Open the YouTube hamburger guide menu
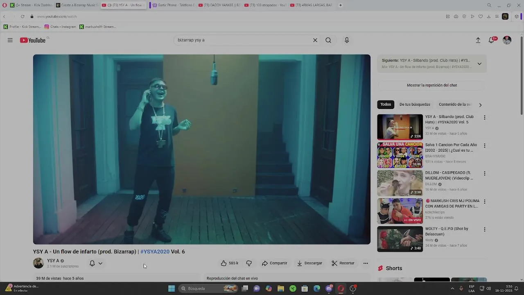 click(10, 40)
